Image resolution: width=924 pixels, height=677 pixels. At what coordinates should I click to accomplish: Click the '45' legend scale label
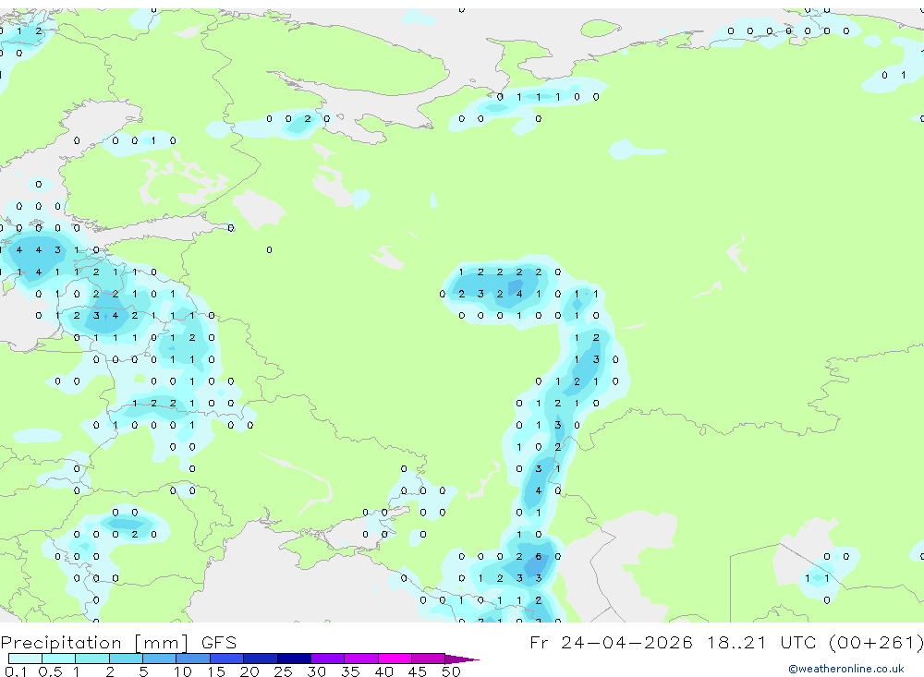(x=418, y=671)
